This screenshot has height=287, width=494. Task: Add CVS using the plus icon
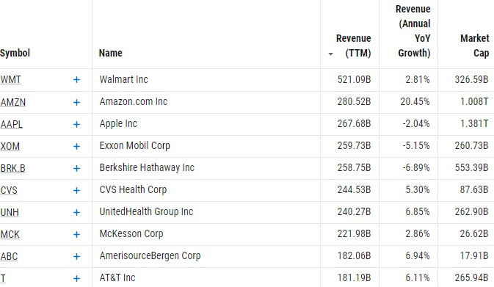76,191
